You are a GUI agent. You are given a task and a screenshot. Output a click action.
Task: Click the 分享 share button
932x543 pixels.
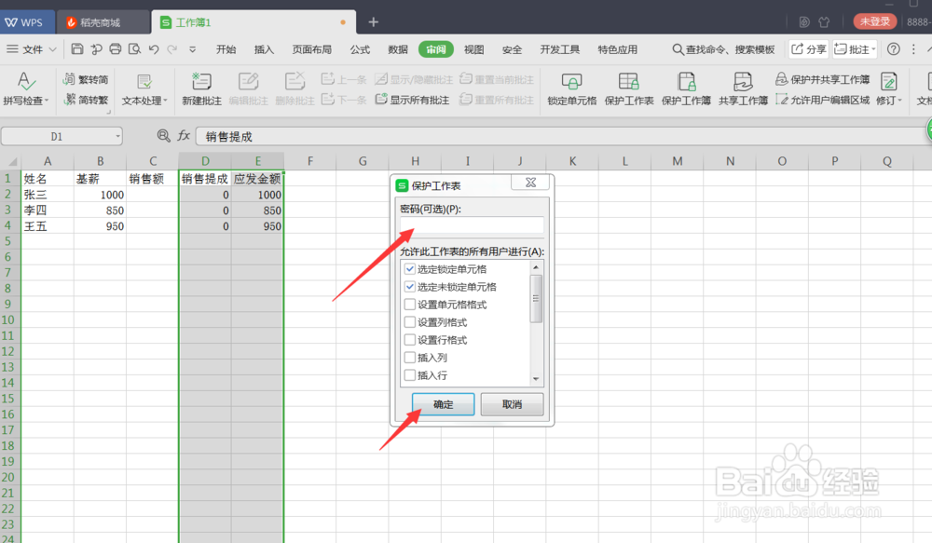tap(808, 49)
